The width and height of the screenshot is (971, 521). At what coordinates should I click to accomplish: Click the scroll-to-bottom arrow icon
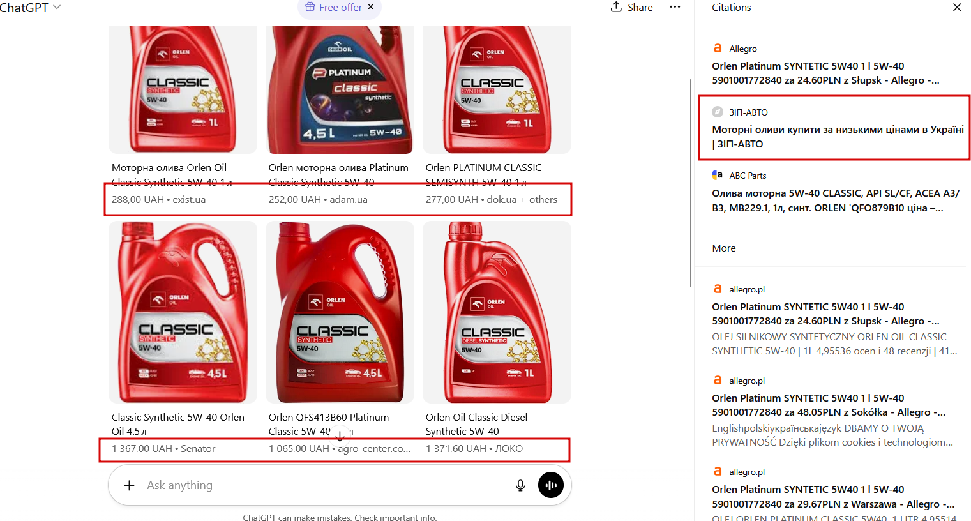340,435
